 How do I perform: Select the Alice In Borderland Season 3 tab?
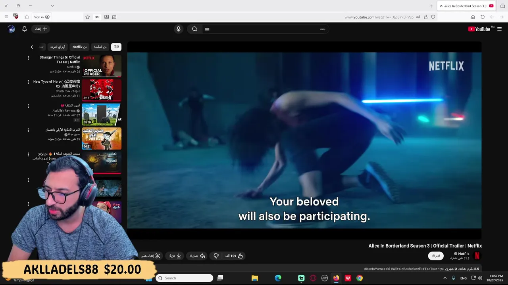tap(466, 6)
